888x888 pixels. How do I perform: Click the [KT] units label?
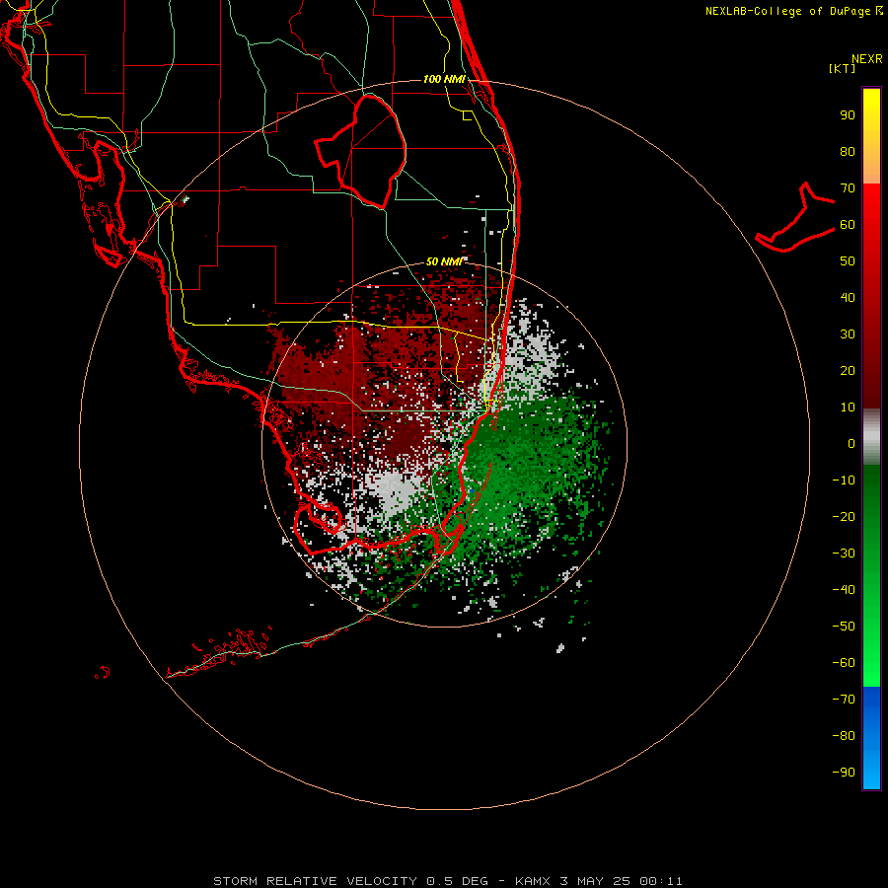843,68
